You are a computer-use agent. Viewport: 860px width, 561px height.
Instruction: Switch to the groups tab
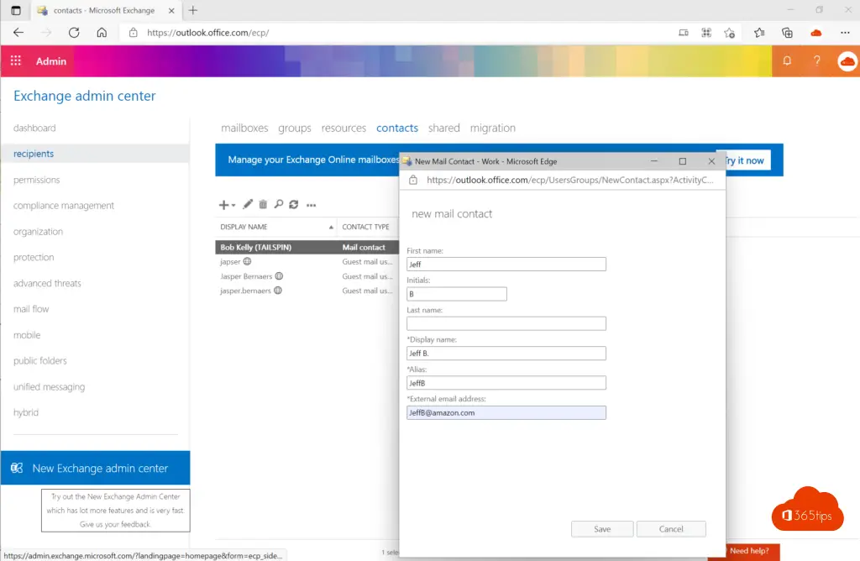[x=295, y=128]
